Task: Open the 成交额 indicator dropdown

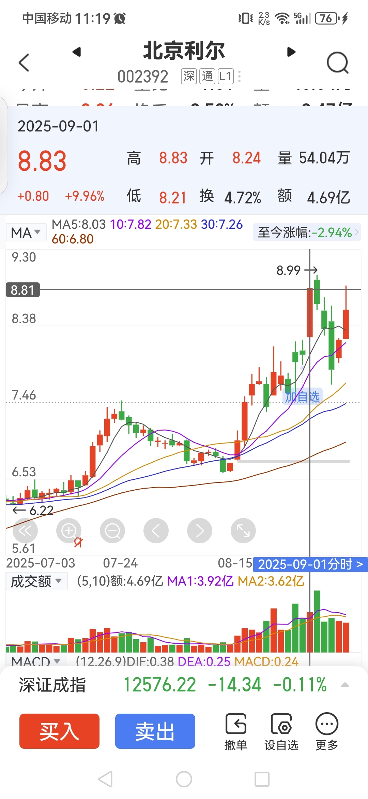Action: [36, 581]
